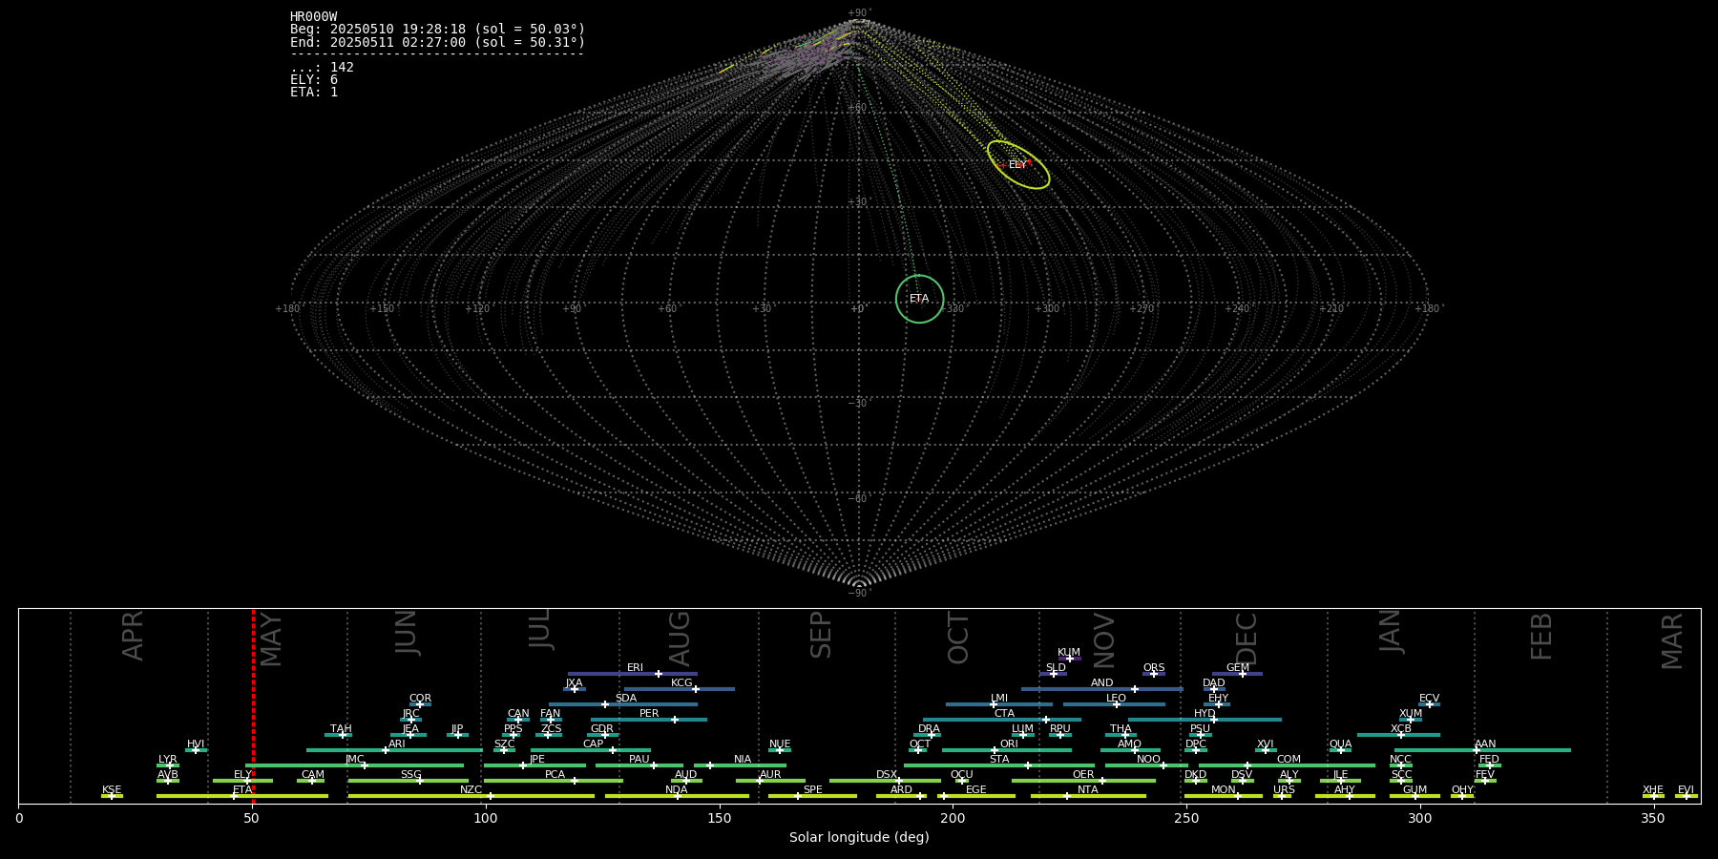Click the station code HR000W in the header
This screenshot has width=1718, height=859.
pos(313,17)
